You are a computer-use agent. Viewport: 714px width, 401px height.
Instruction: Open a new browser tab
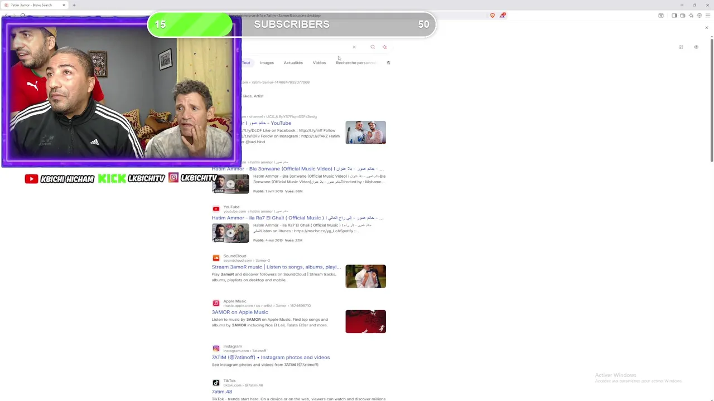point(74,5)
